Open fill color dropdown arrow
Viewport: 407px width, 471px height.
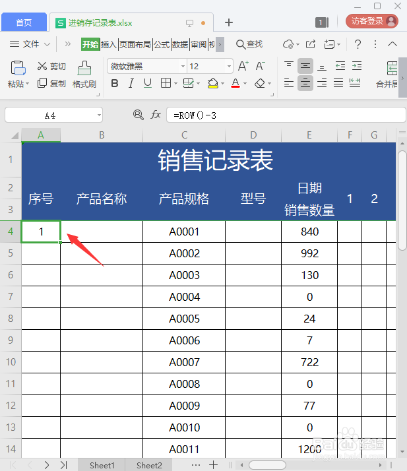coord(222,84)
